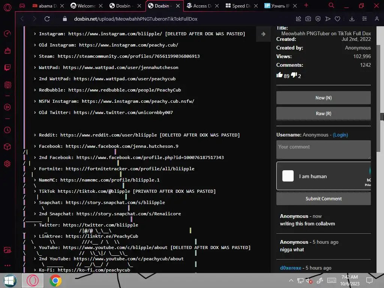The image size is (384, 288).
Task: Open ad blocker shield icon
Action: (318, 19)
